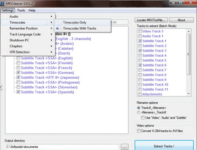Uncheck Subtitle Track 6 in batch list
Screen dimensions: 197x150
[x=140, y=65]
